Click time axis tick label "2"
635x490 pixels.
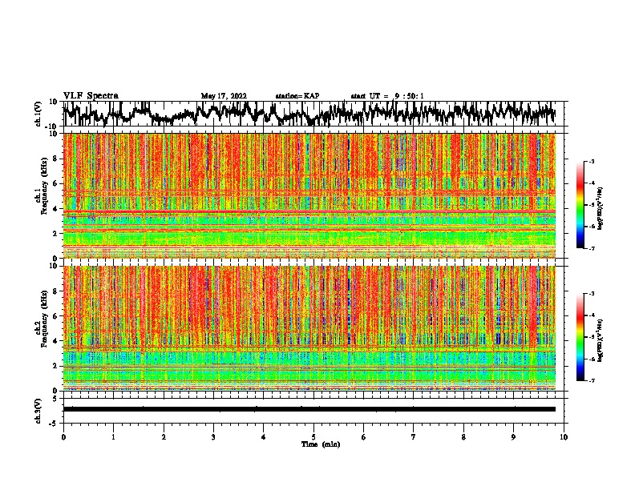164,437
